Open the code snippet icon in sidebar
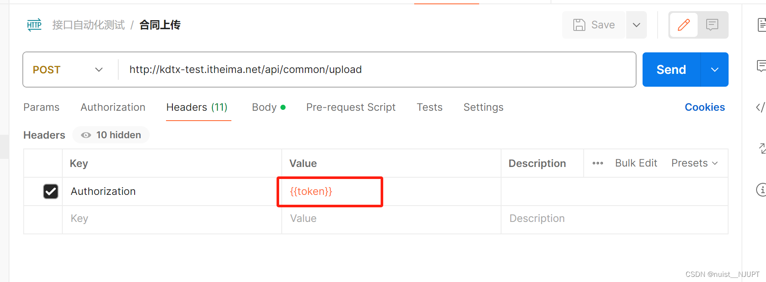Image resolution: width=766 pixels, height=282 pixels. pos(760,107)
